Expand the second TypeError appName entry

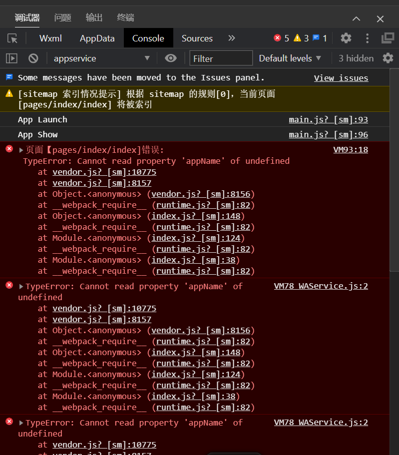coord(21,286)
